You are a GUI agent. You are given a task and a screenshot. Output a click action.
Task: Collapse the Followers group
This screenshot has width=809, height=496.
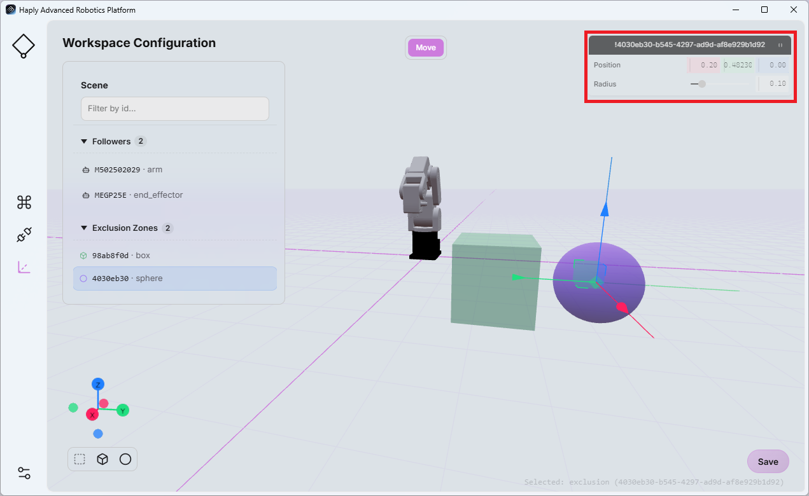pos(84,141)
